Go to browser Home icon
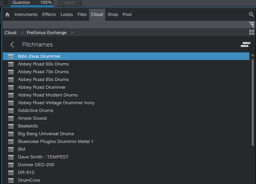256x184 pixels. (x=7, y=15)
